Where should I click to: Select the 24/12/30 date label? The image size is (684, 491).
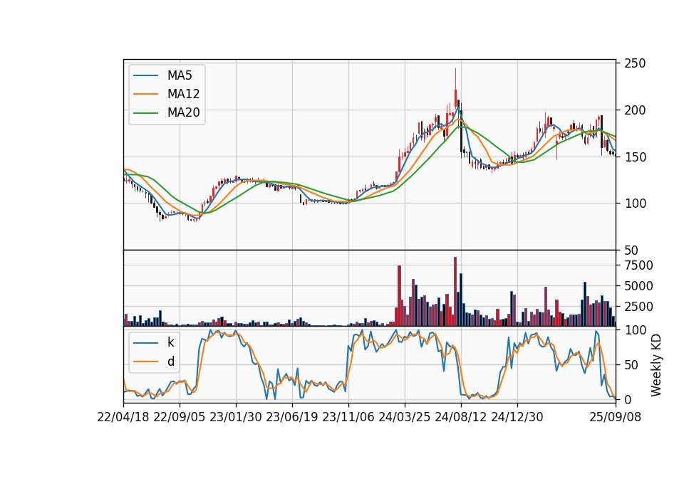517,417
